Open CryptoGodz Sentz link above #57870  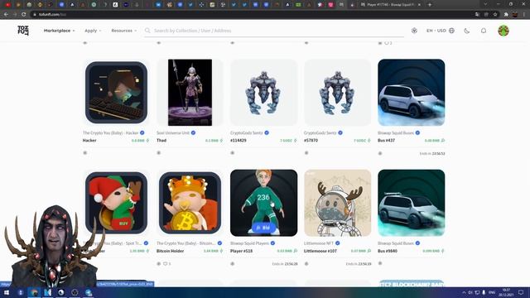click(320, 132)
